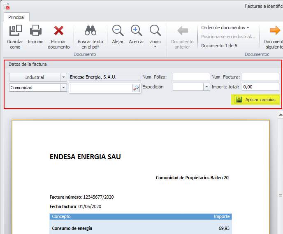Click the Guardar como icon
The image size is (283, 234).
pyautogui.click(x=15, y=31)
